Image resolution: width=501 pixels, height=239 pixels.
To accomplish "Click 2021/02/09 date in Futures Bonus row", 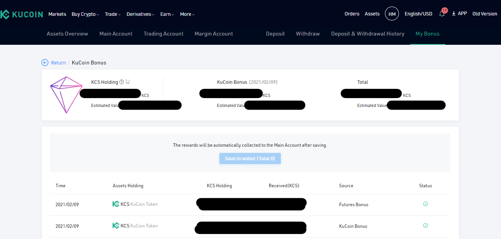I will (x=67, y=205).
